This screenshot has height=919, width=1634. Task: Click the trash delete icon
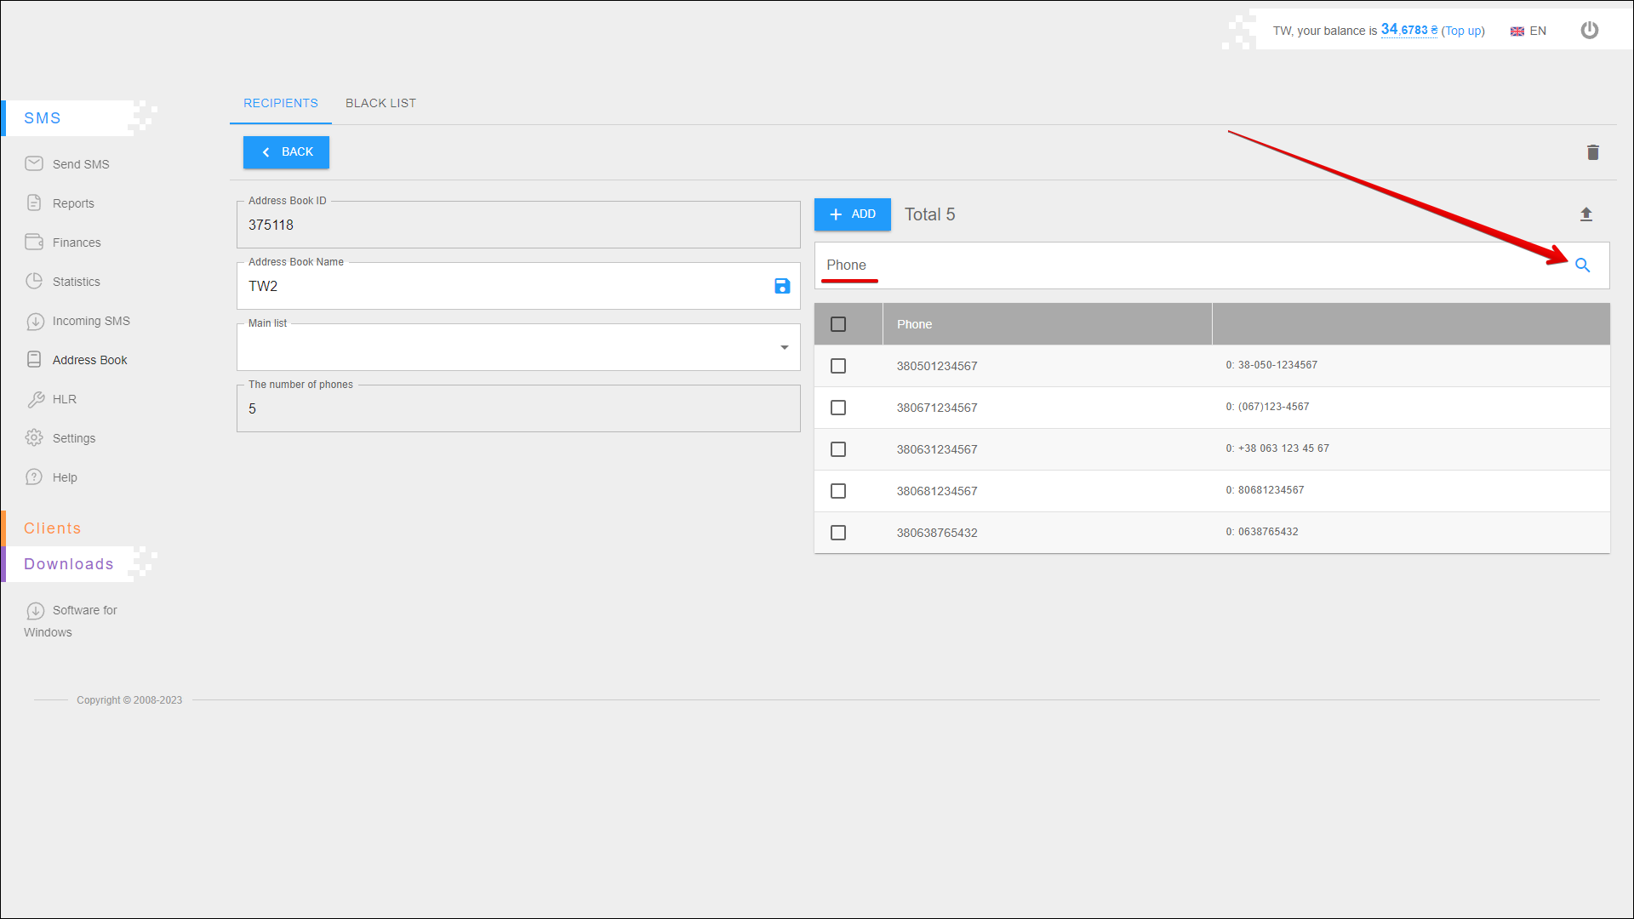point(1592,152)
